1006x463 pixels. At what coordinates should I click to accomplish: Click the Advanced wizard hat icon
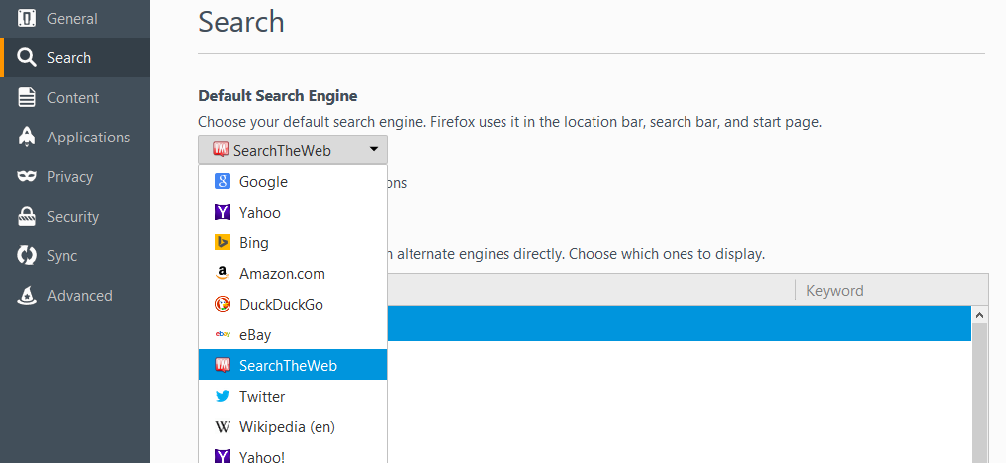tap(28, 296)
